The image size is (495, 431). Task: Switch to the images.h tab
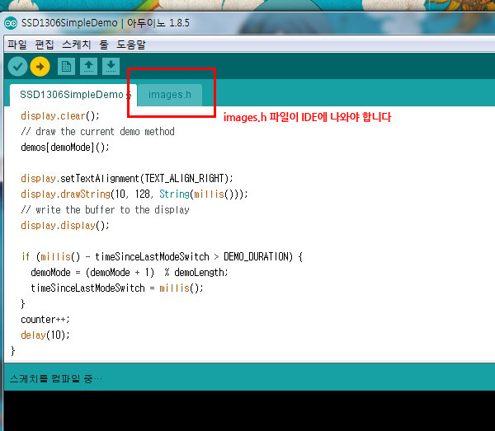coord(170,95)
